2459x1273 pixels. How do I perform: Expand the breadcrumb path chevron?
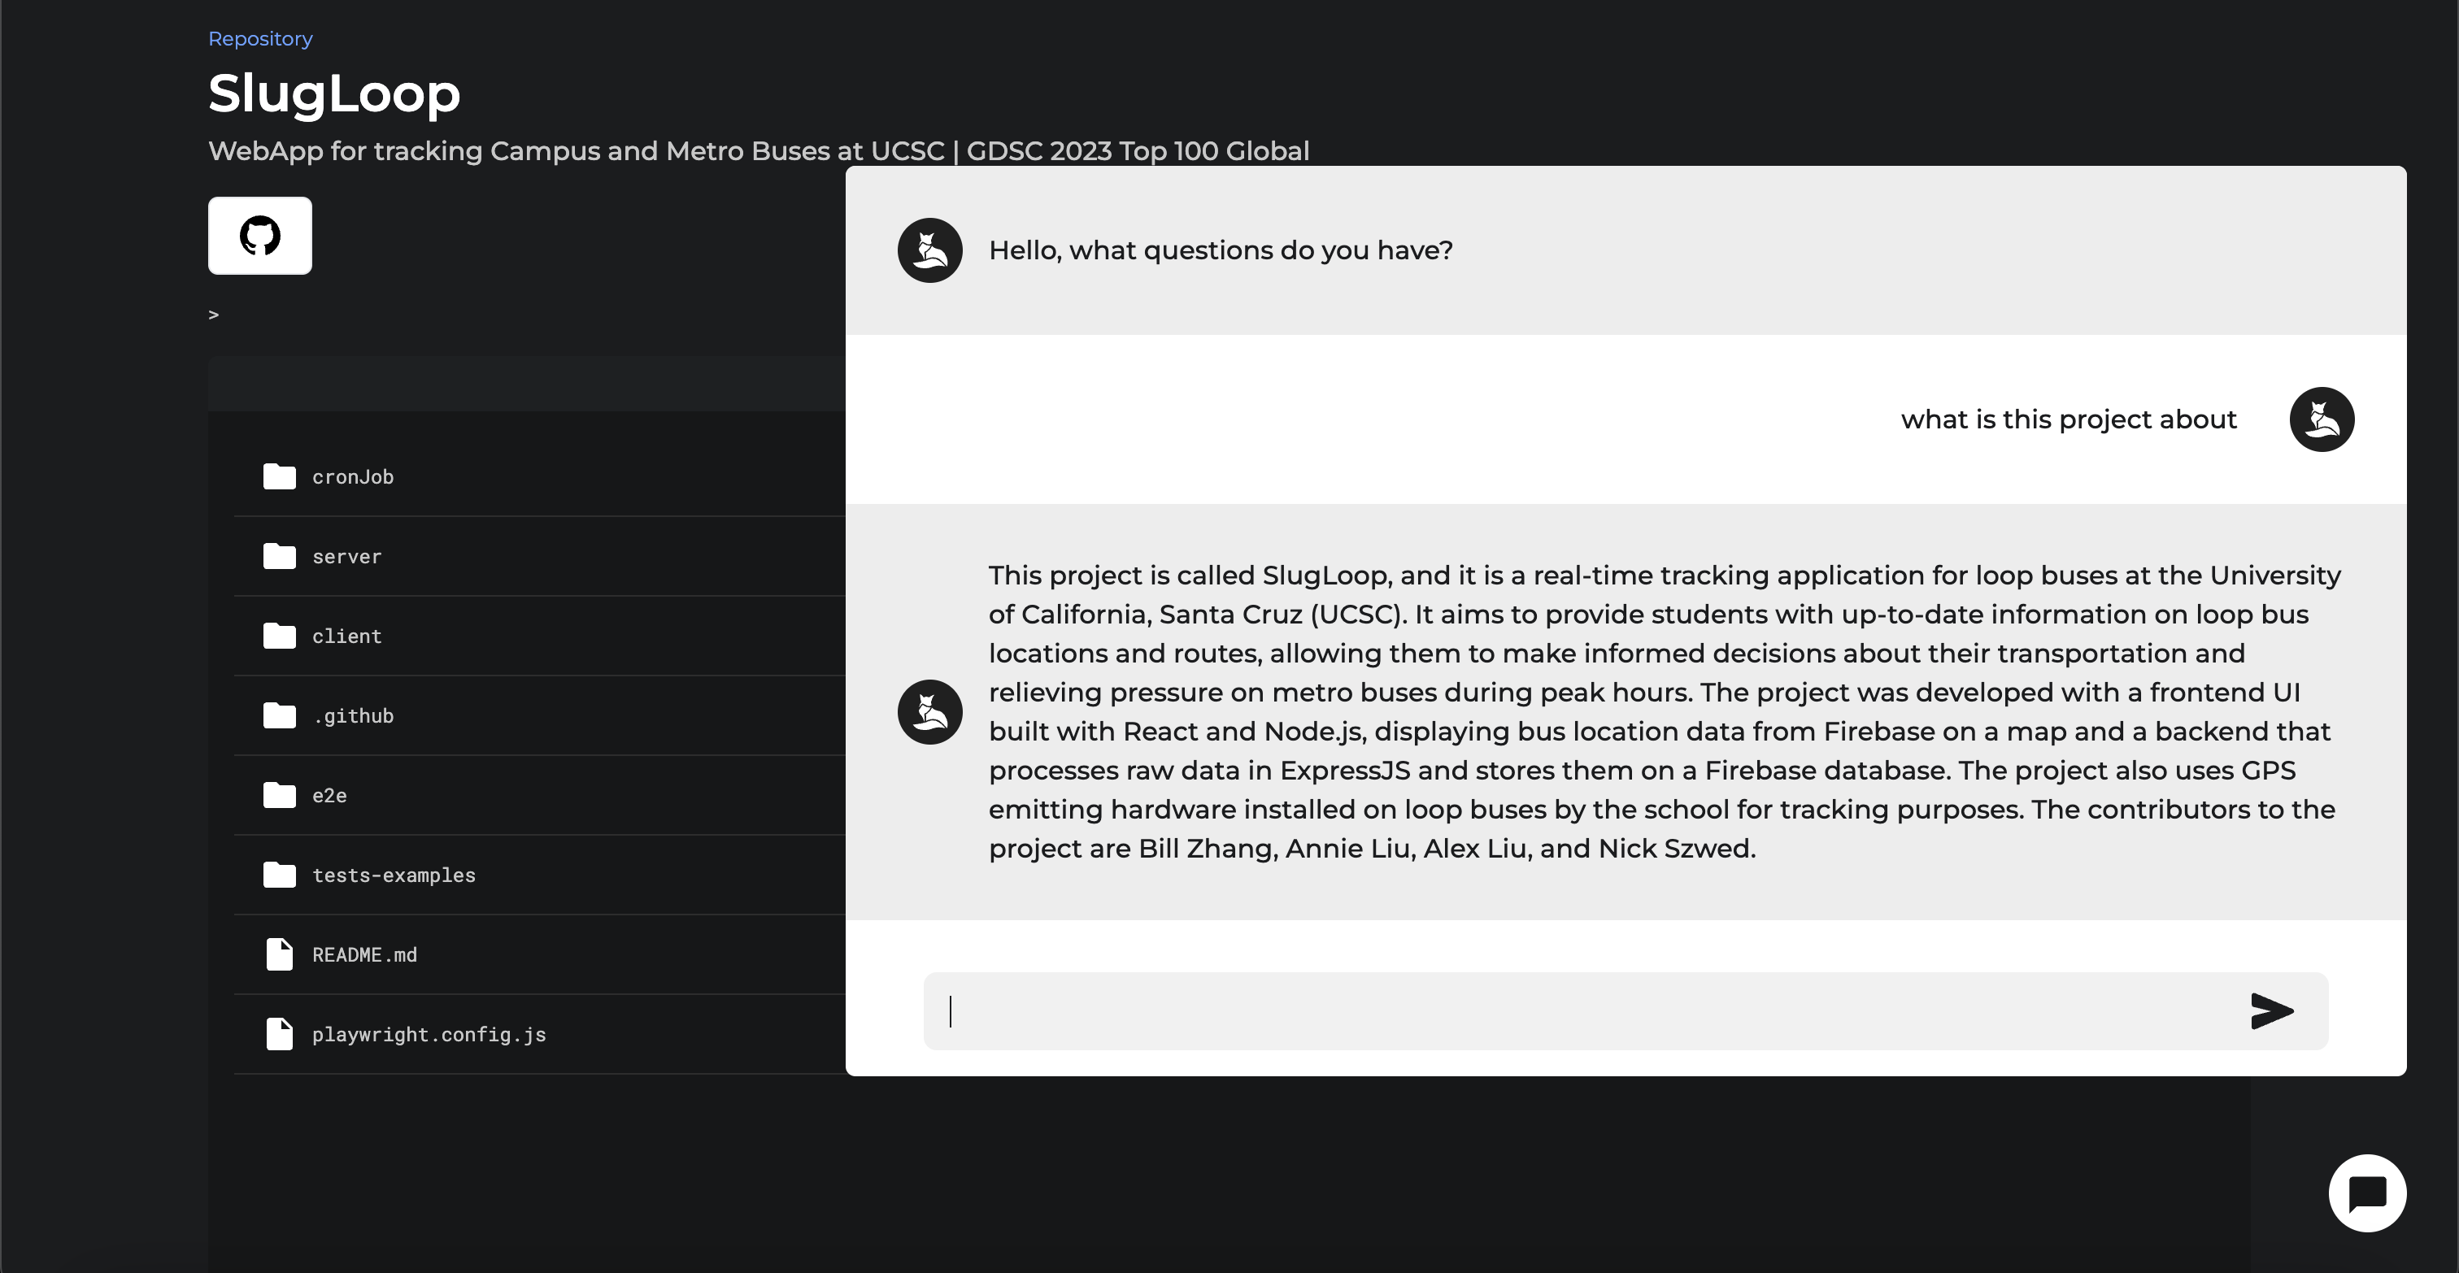pyautogui.click(x=214, y=314)
